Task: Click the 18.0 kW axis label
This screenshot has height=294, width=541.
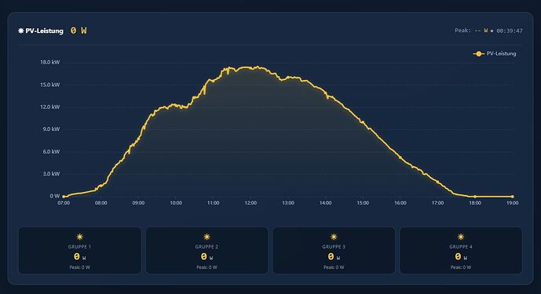Action: click(x=50, y=63)
